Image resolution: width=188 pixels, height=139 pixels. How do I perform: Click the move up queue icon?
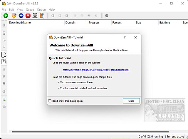coord(82,16)
